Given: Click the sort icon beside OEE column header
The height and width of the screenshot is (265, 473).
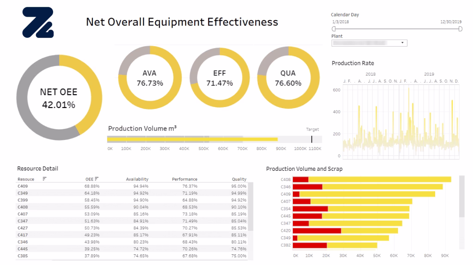Looking at the screenshot, I should point(97,179).
